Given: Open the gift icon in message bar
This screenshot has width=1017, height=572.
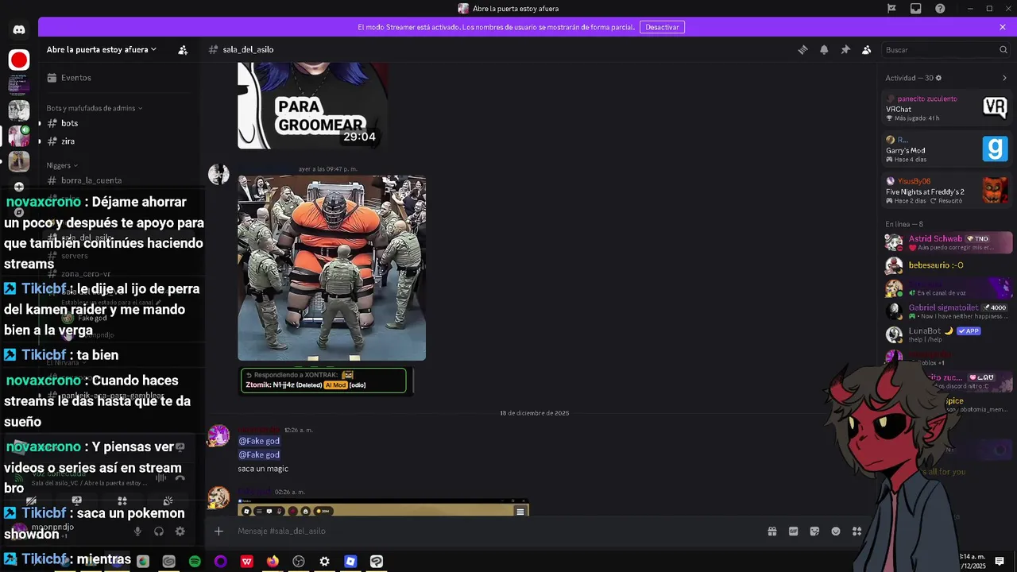Looking at the screenshot, I should pyautogui.click(x=771, y=531).
